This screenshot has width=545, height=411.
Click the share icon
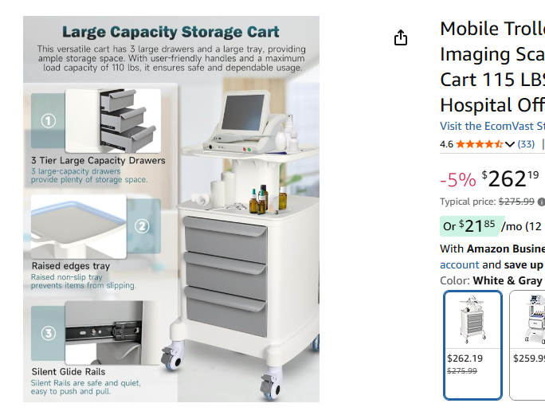pyautogui.click(x=401, y=38)
